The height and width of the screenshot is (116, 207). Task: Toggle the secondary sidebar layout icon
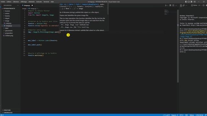(x=191, y=2)
